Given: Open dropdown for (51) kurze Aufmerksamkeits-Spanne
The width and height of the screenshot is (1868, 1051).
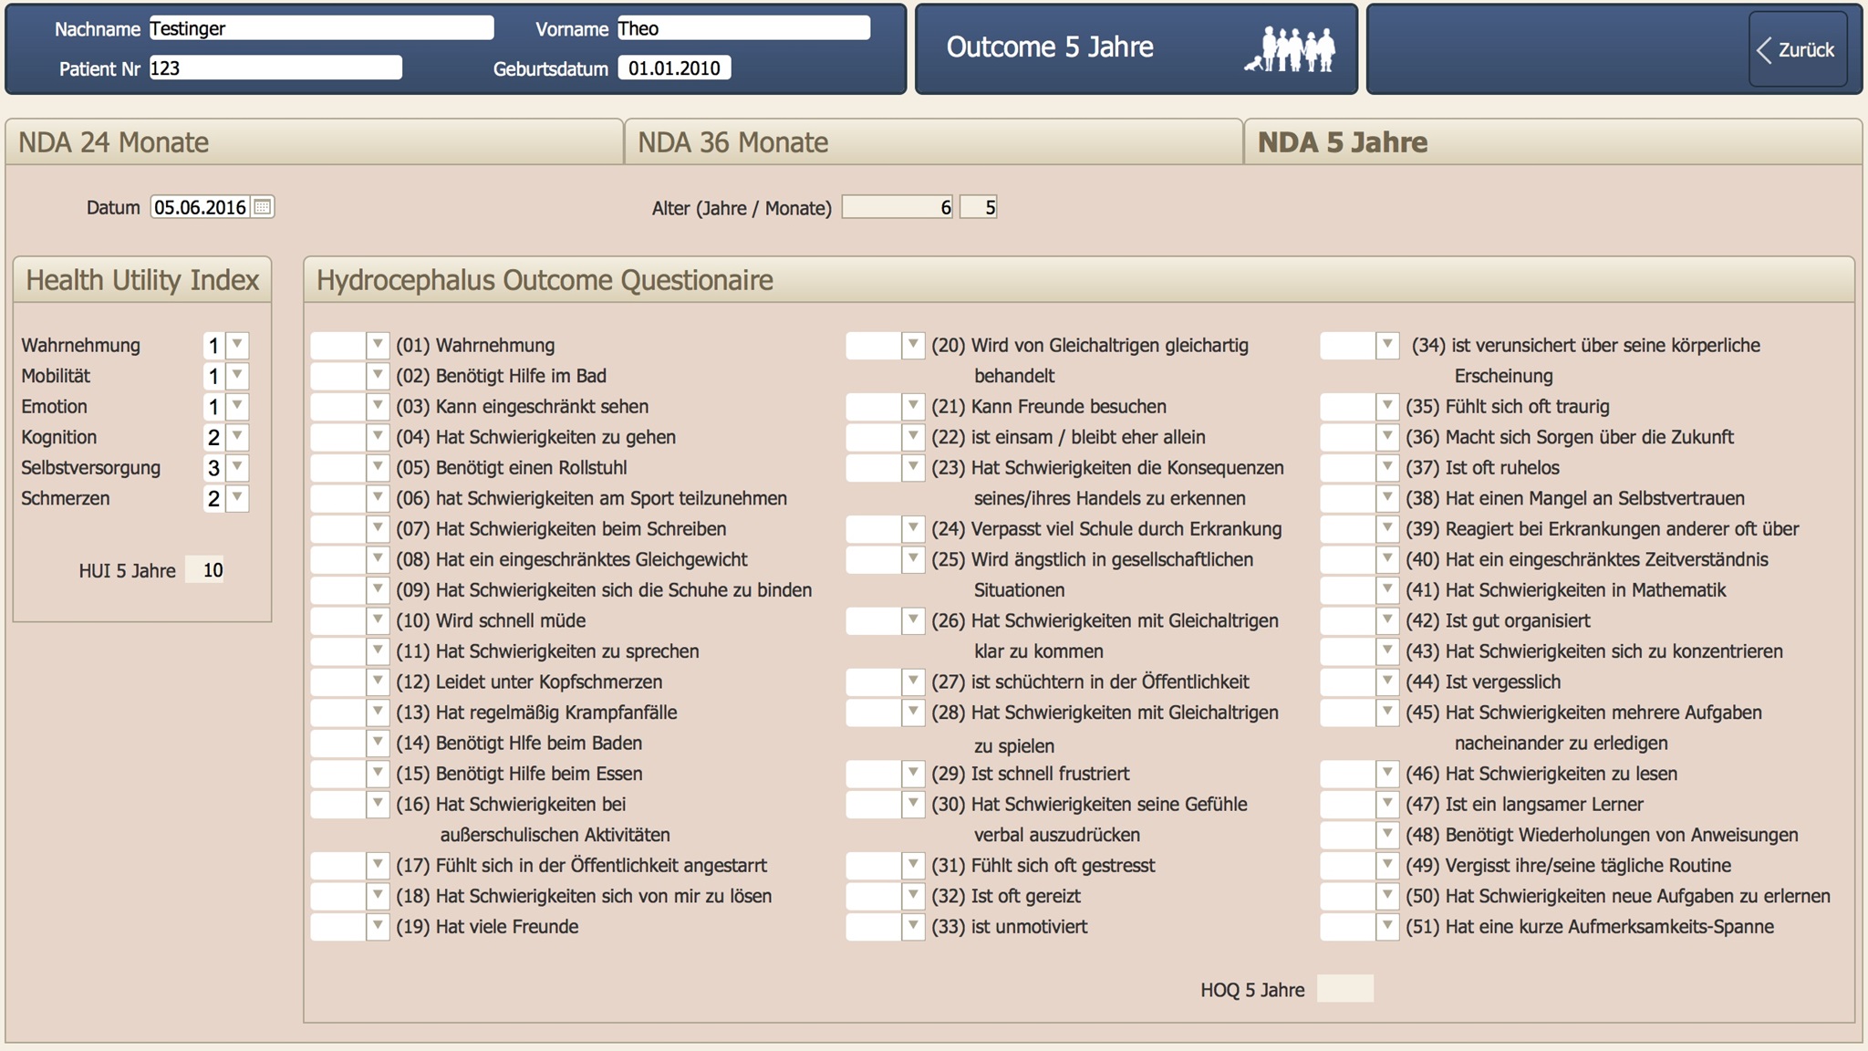Looking at the screenshot, I should click(1386, 927).
